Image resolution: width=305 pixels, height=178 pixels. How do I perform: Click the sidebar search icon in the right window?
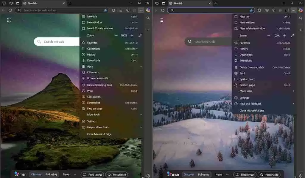pyautogui.click(x=301, y=18)
